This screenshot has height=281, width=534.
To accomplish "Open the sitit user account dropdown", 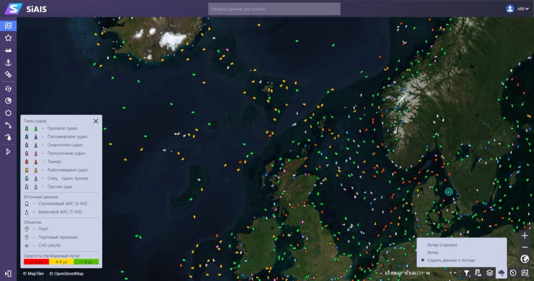I will click(518, 8).
